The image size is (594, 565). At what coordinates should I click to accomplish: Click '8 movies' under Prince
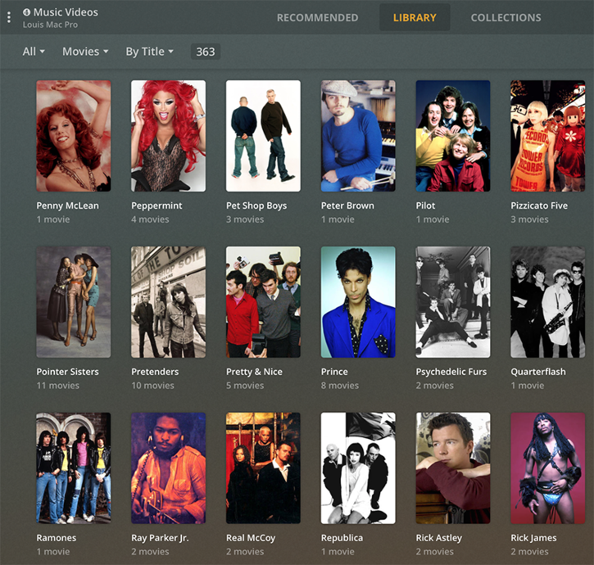pos(340,386)
